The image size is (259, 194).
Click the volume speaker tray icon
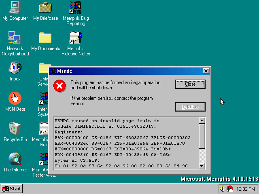[222, 189]
